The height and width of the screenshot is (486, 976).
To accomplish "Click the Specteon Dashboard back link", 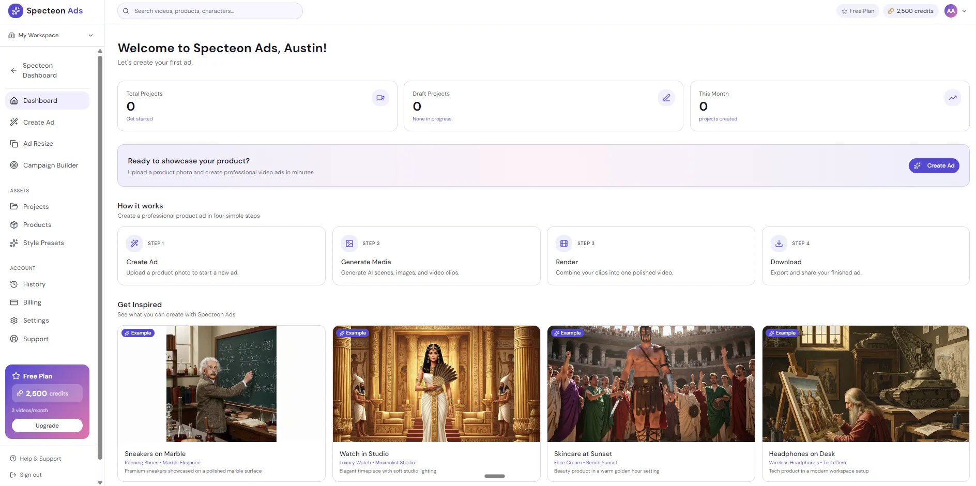I will point(47,70).
